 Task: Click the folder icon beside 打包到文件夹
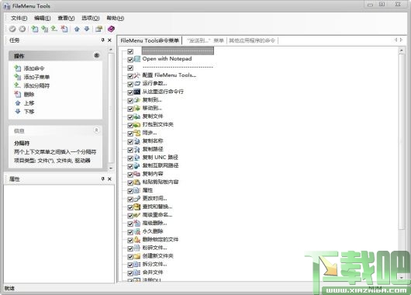137,125
